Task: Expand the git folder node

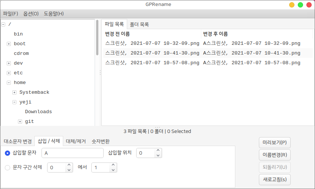Action: (x=20, y=122)
